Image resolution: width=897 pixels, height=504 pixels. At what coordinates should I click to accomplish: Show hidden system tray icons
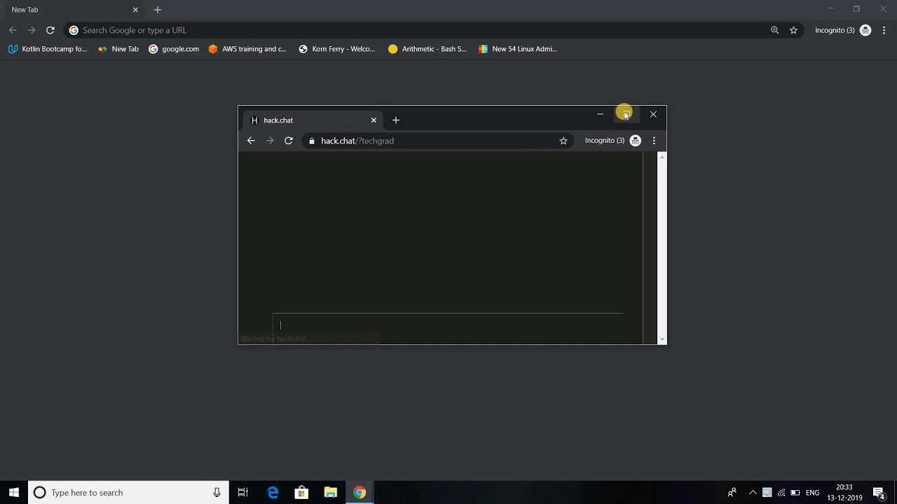(x=753, y=493)
